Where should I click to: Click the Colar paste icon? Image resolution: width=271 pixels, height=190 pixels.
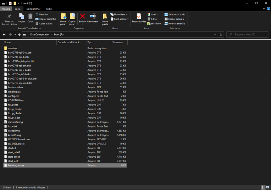tap(30, 16)
